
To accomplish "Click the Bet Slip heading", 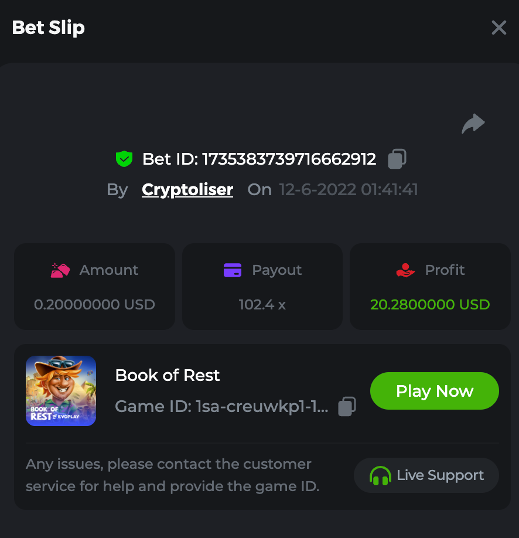I will [49, 28].
